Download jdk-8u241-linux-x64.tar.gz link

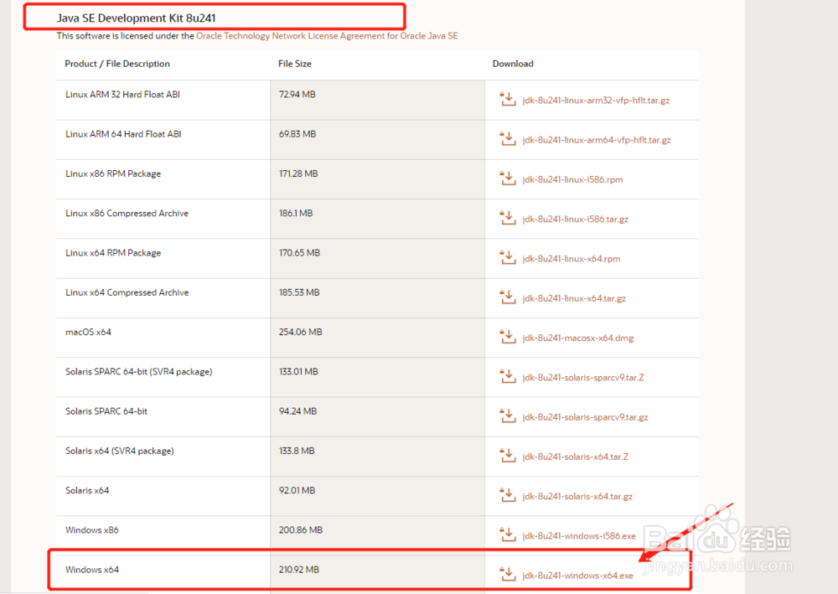point(574,298)
